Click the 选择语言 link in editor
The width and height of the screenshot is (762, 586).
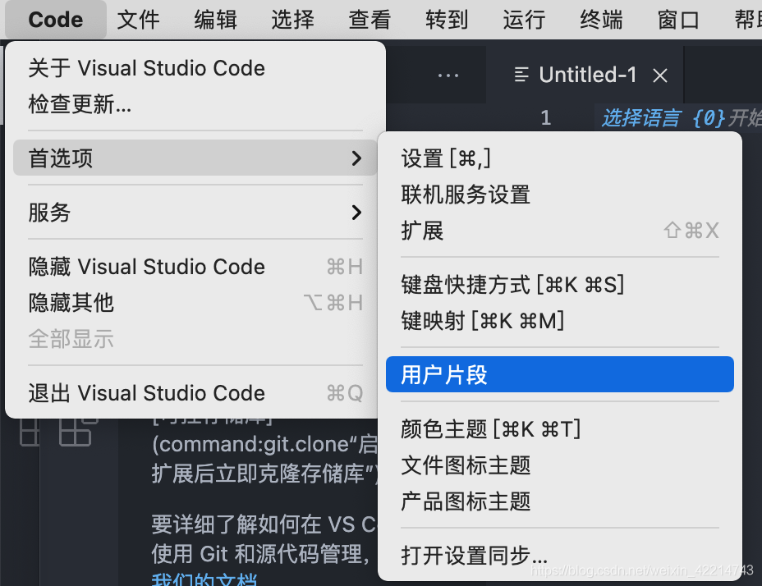[x=641, y=117]
